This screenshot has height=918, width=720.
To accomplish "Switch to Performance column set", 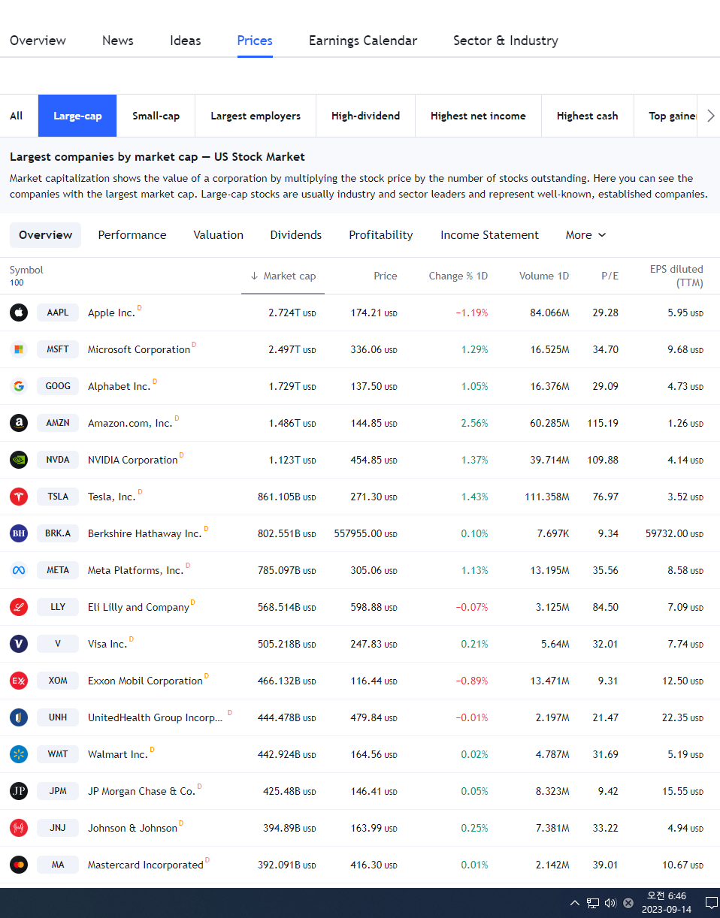I will 132,235.
